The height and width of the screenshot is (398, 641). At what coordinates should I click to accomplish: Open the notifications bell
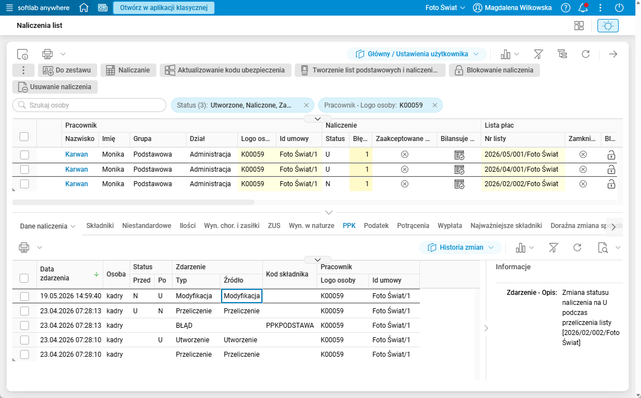pos(583,8)
